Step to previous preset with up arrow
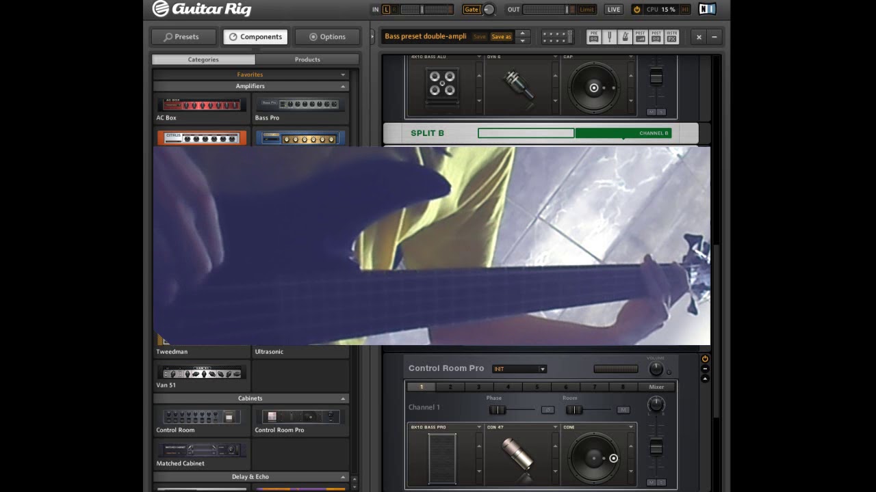 click(522, 33)
